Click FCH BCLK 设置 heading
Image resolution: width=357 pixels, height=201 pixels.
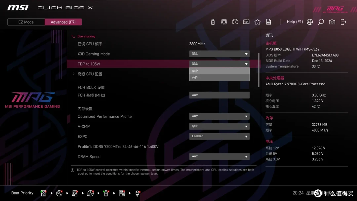pyautogui.click(x=91, y=87)
